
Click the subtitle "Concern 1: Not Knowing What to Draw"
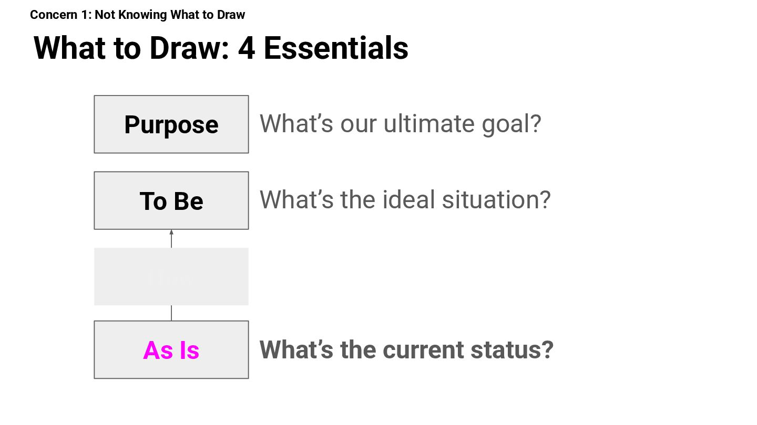pos(138,15)
